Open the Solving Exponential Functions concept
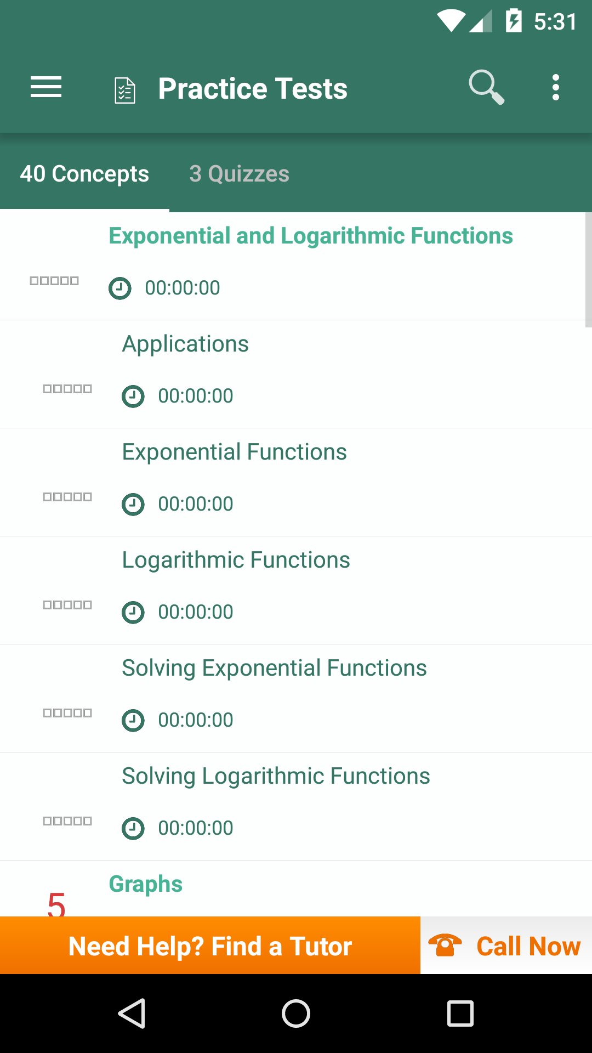Image resolution: width=592 pixels, height=1053 pixels. 274,668
